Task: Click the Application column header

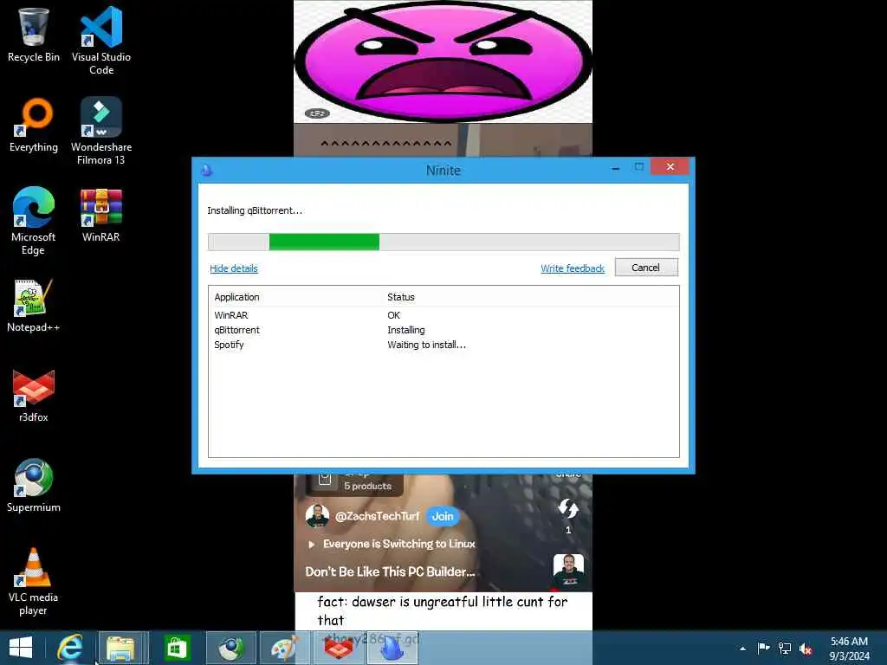Action: coord(237,297)
